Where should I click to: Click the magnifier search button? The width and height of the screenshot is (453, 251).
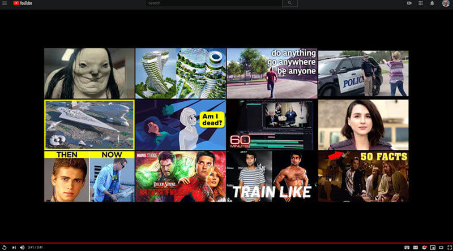coord(290,3)
